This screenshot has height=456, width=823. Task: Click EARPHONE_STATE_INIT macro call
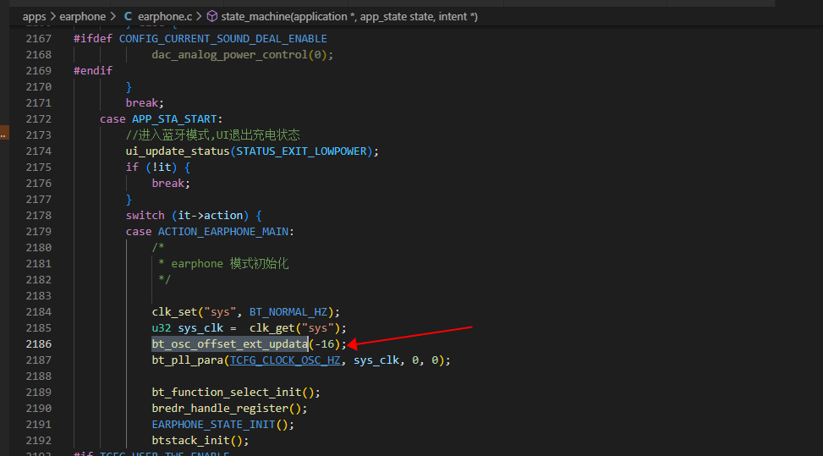[213, 425]
